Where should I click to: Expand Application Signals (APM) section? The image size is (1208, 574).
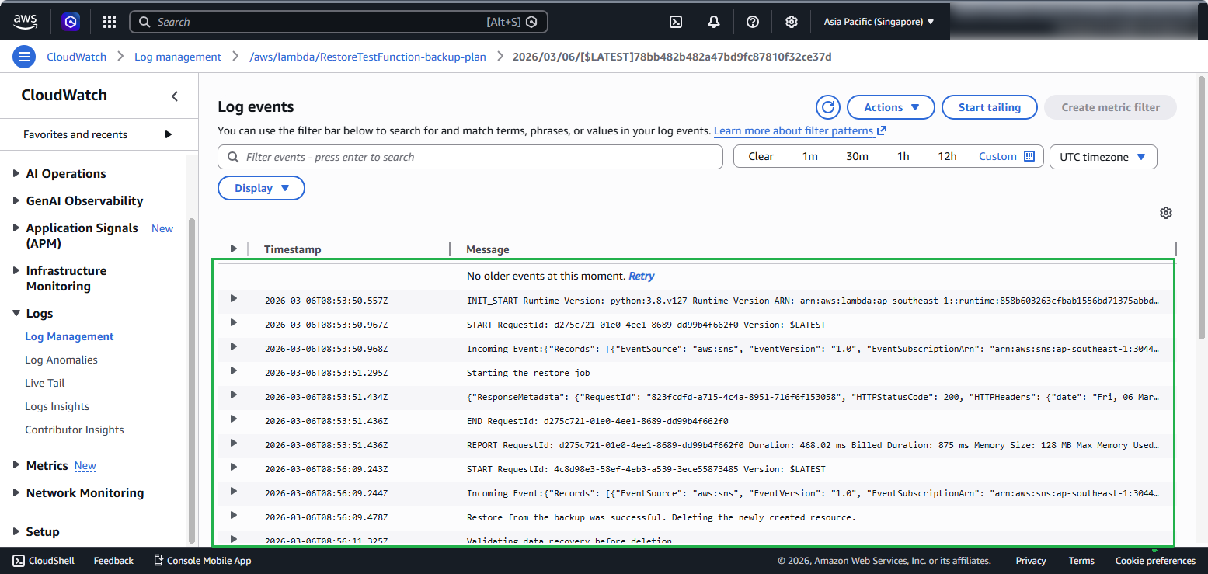17,228
